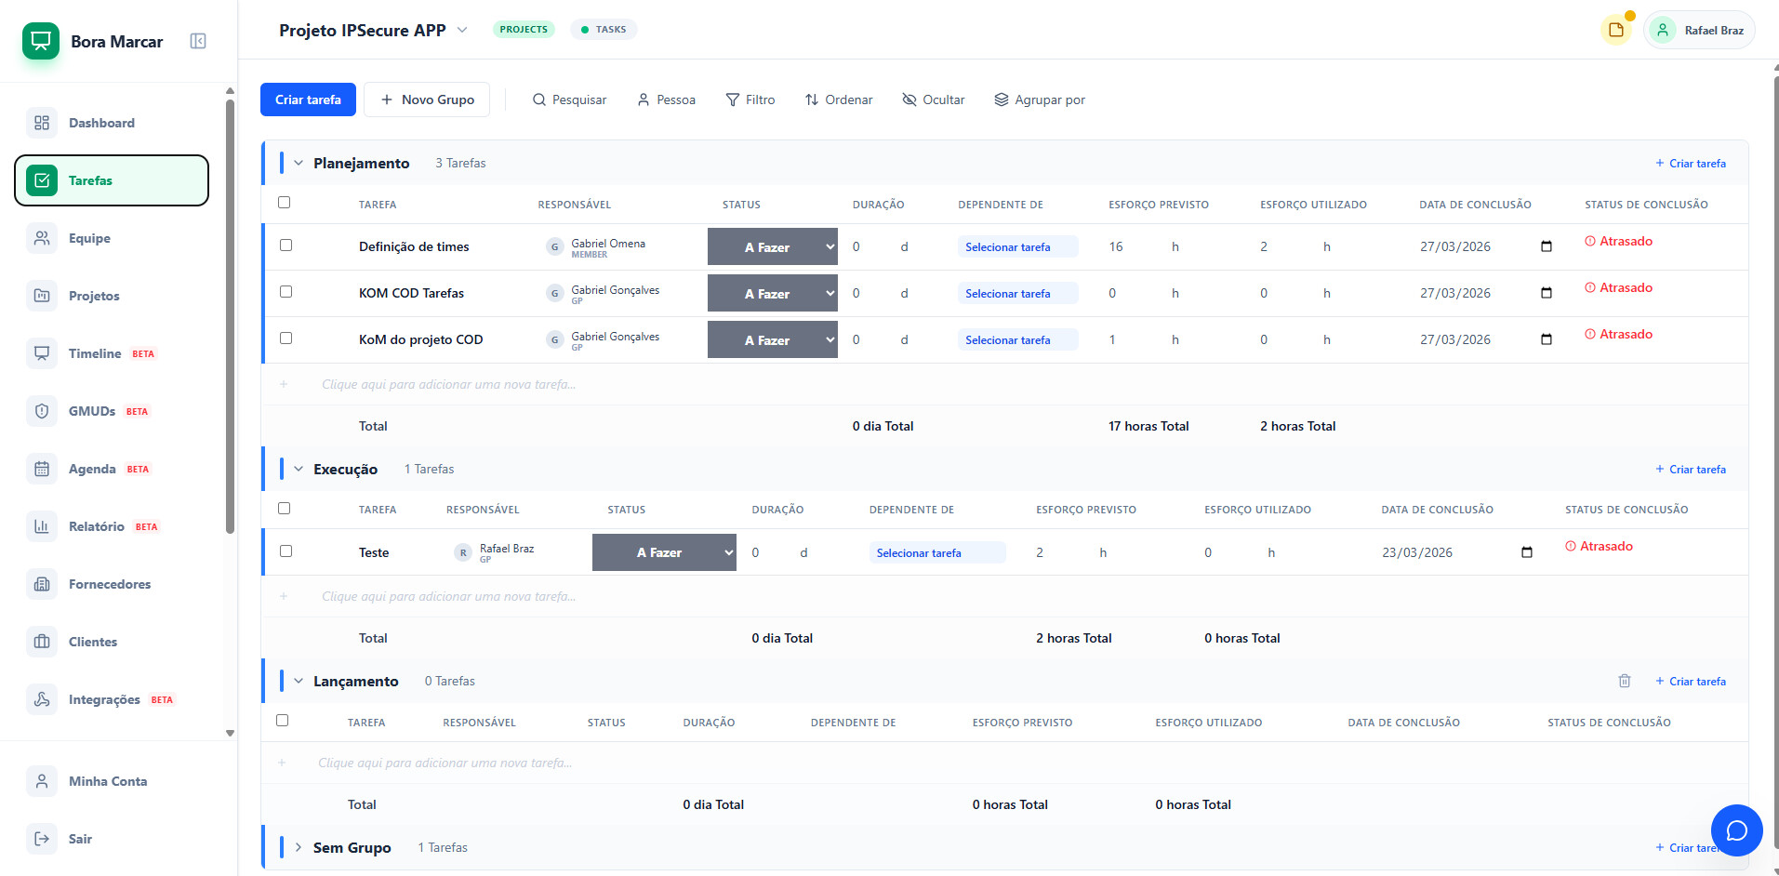1779x876 pixels.
Task: Click the Integrações webhook icon
Action: [x=42, y=699]
